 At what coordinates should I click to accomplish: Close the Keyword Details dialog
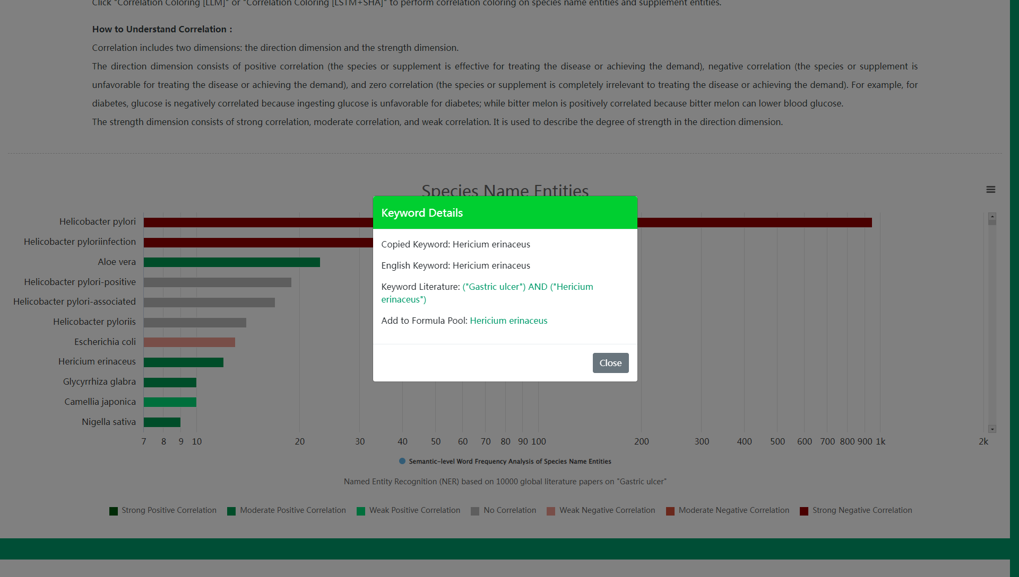pyautogui.click(x=610, y=363)
